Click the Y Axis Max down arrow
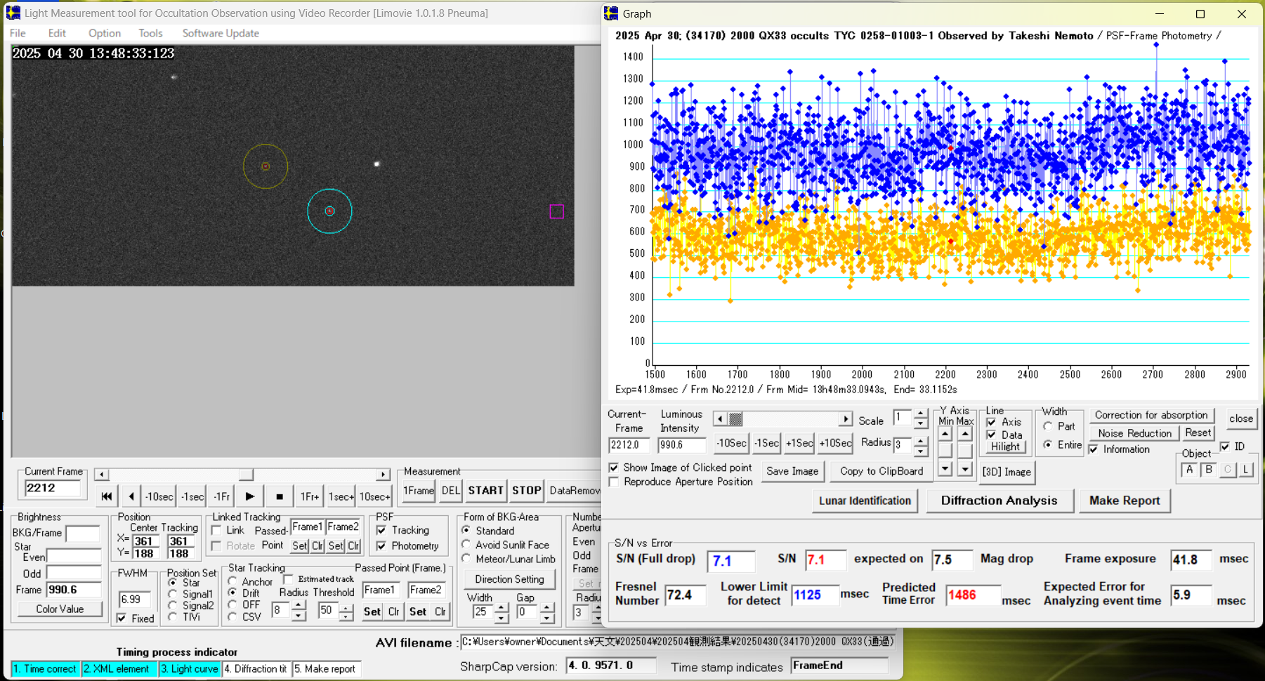Viewport: 1265px width, 681px height. coord(965,468)
